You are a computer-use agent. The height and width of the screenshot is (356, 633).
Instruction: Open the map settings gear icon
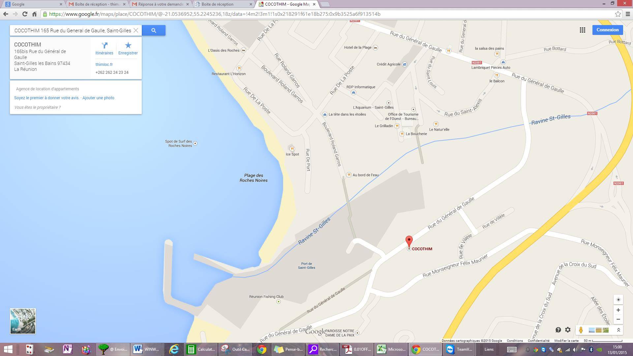pos(568,330)
